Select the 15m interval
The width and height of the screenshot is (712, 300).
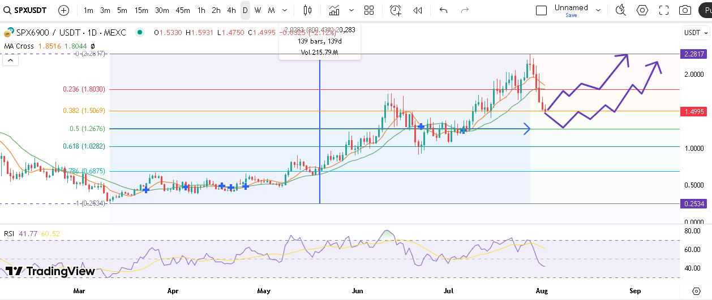tap(141, 10)
